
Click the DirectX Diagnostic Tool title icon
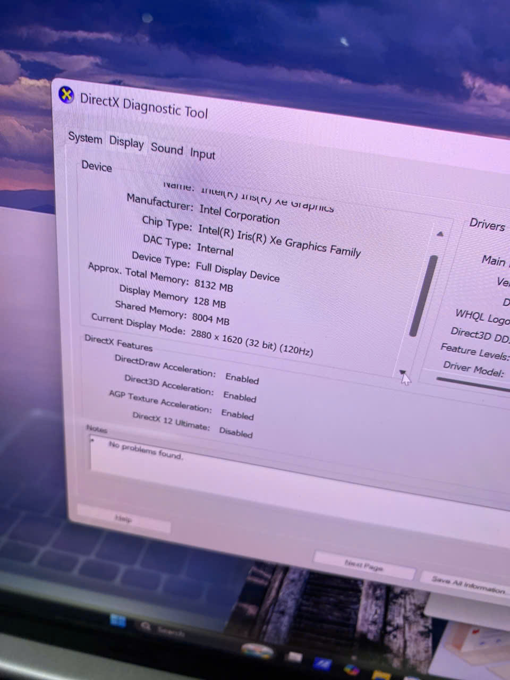66,96
